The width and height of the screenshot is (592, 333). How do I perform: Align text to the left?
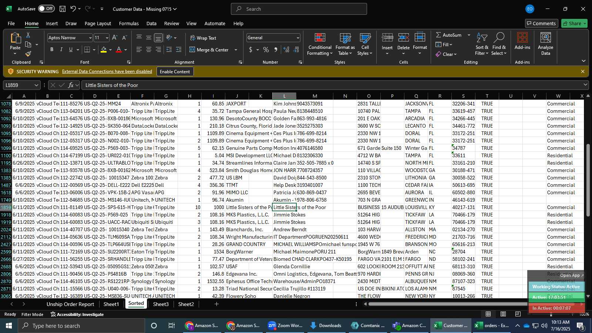(x=139, y=50)
